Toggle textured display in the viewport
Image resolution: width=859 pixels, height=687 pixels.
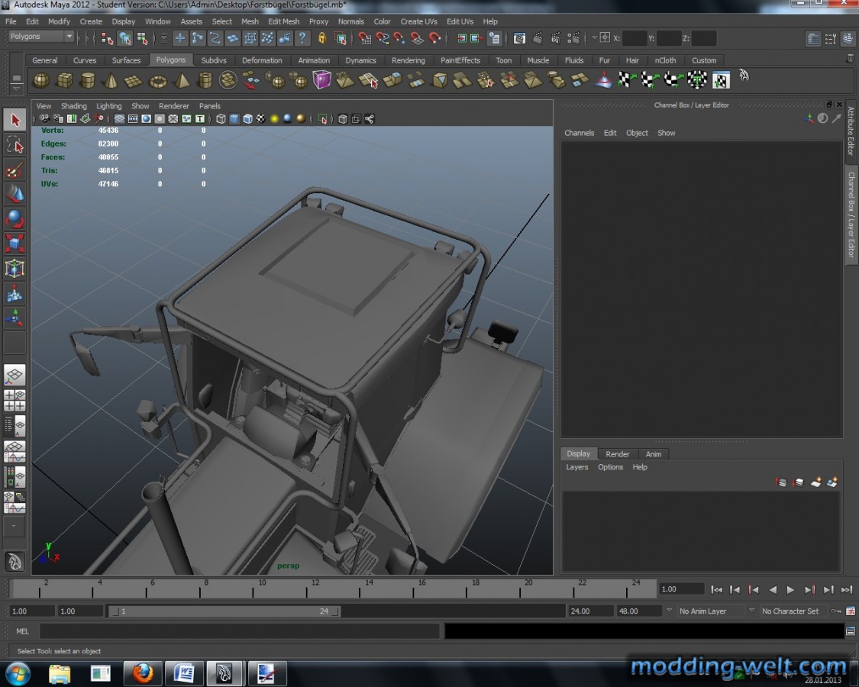(261, 119)
